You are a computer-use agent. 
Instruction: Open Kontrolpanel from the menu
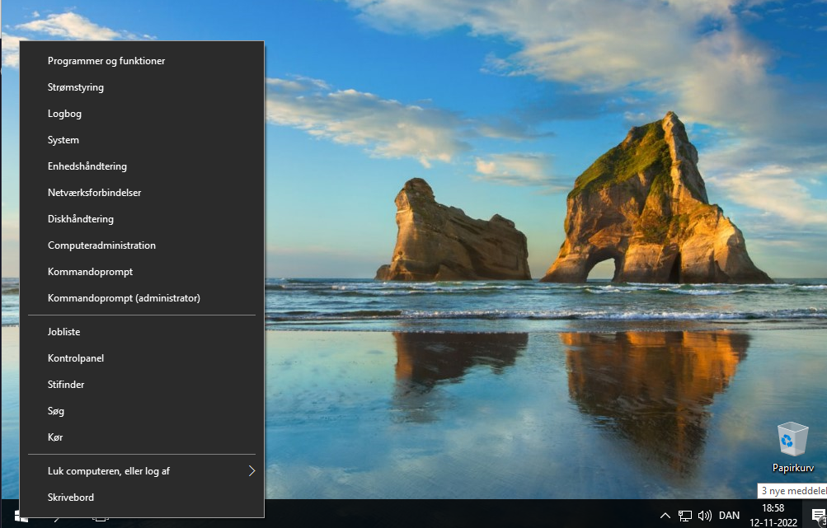[76, 358]
